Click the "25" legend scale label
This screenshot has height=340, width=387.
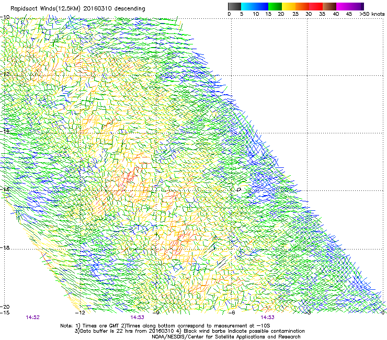(x=295, y=14)
